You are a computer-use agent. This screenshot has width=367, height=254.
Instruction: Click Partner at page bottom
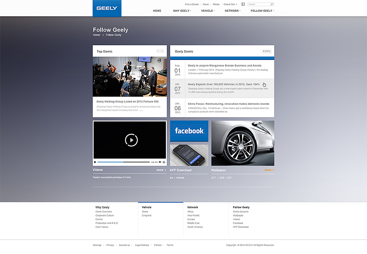point(158,245)
